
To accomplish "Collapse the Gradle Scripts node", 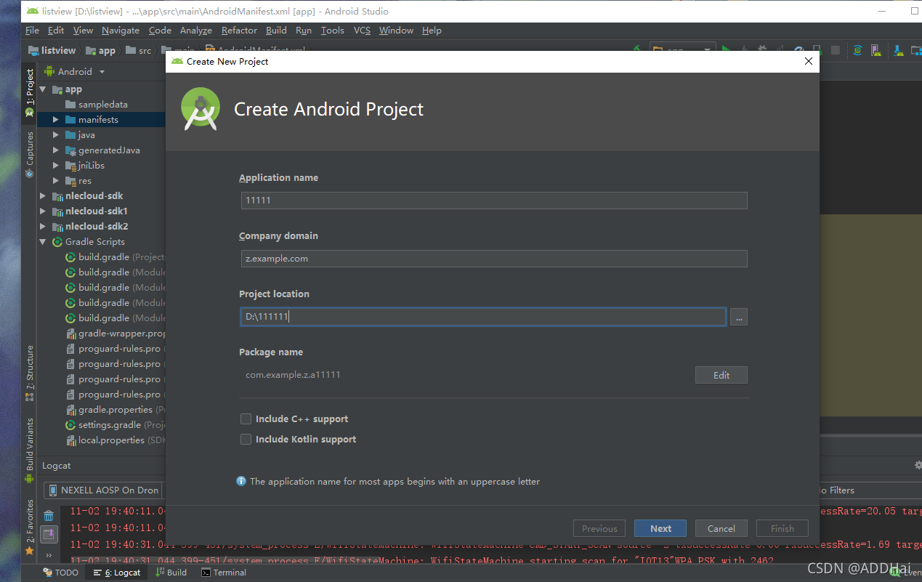I will click(x=41, y=241).
